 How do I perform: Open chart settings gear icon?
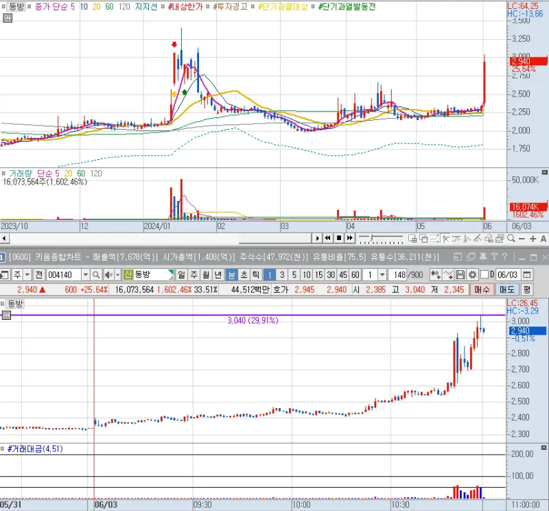(x=472, y=275)
